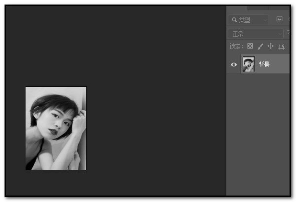Click the 背景 layer name
296x202 pixels.
coord(264,64)
